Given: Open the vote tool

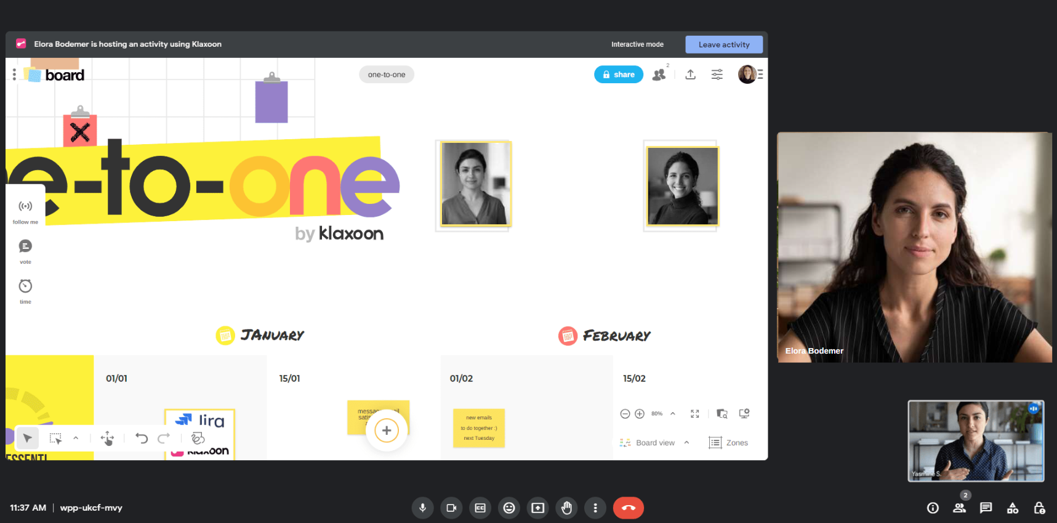Looking at the screenshot, I should (x=25, y=246).
